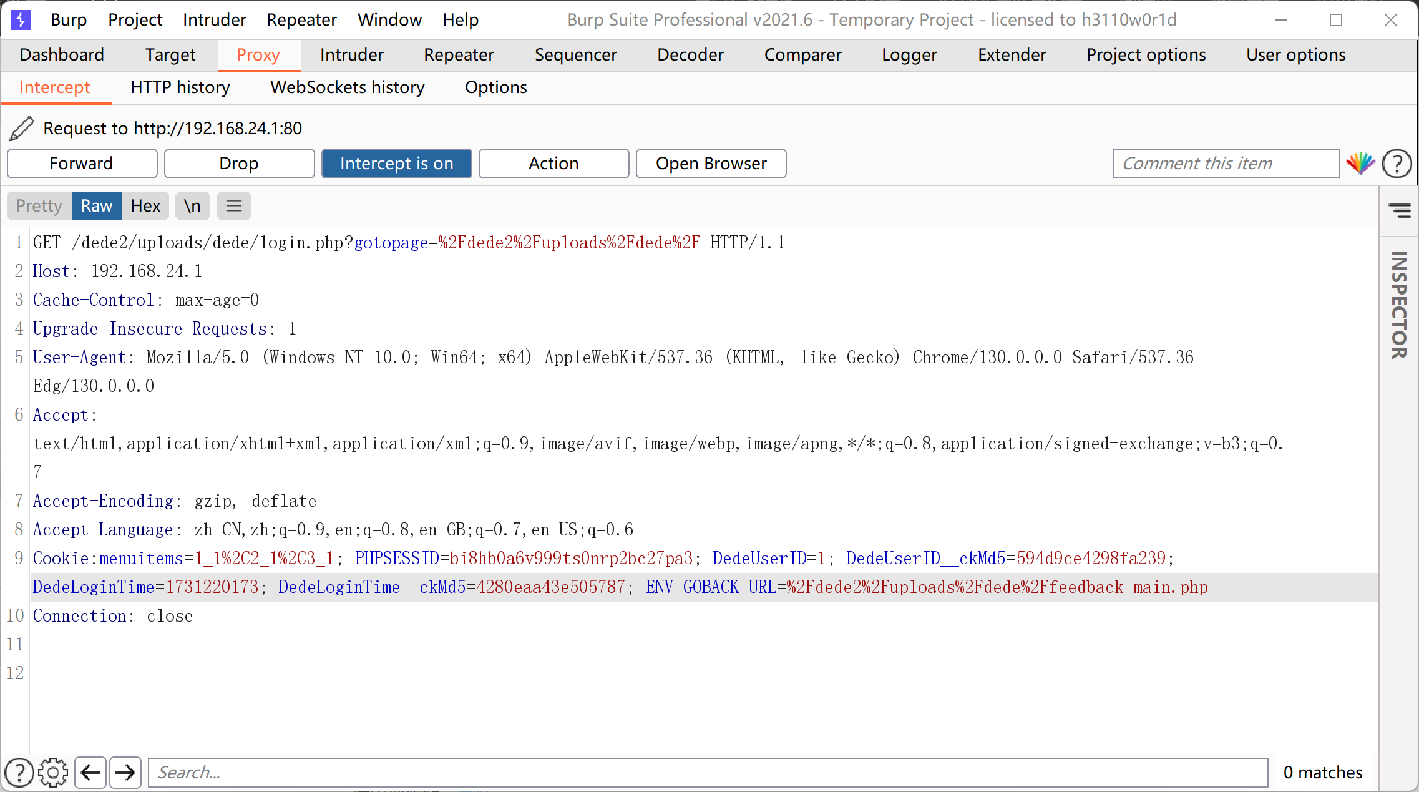Screen dimensions: 1419x792
Task: Open the Burp menu
Action: point(69,20)
